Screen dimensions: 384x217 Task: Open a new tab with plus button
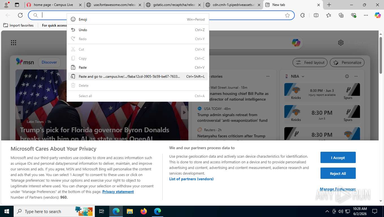pyautogui.click(x=329, y=5)
